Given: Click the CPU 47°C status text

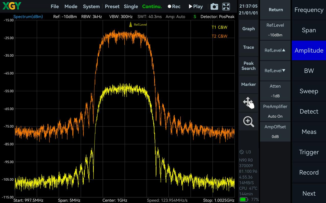Looking at the screenshot, I should 248,188.
